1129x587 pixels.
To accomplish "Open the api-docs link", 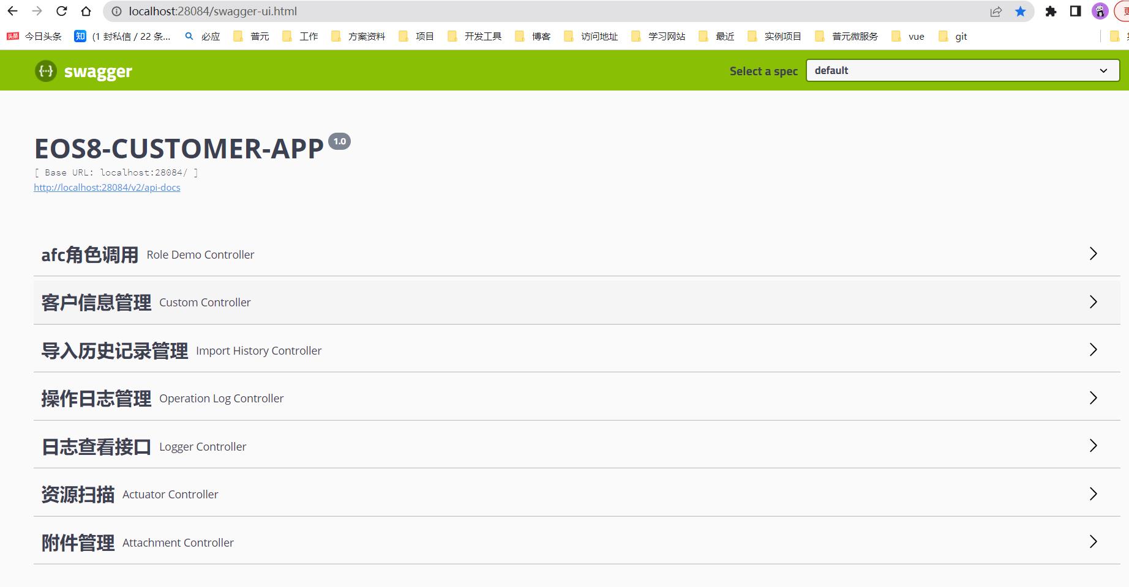I will click(107, 188).
